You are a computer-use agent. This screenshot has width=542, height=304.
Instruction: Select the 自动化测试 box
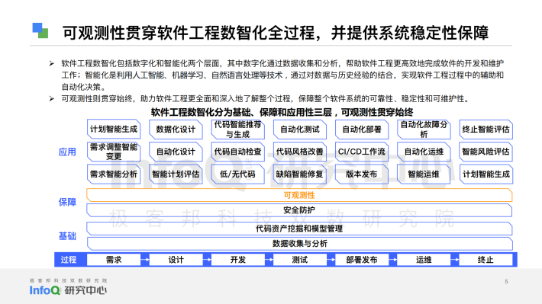click(300, 129)
